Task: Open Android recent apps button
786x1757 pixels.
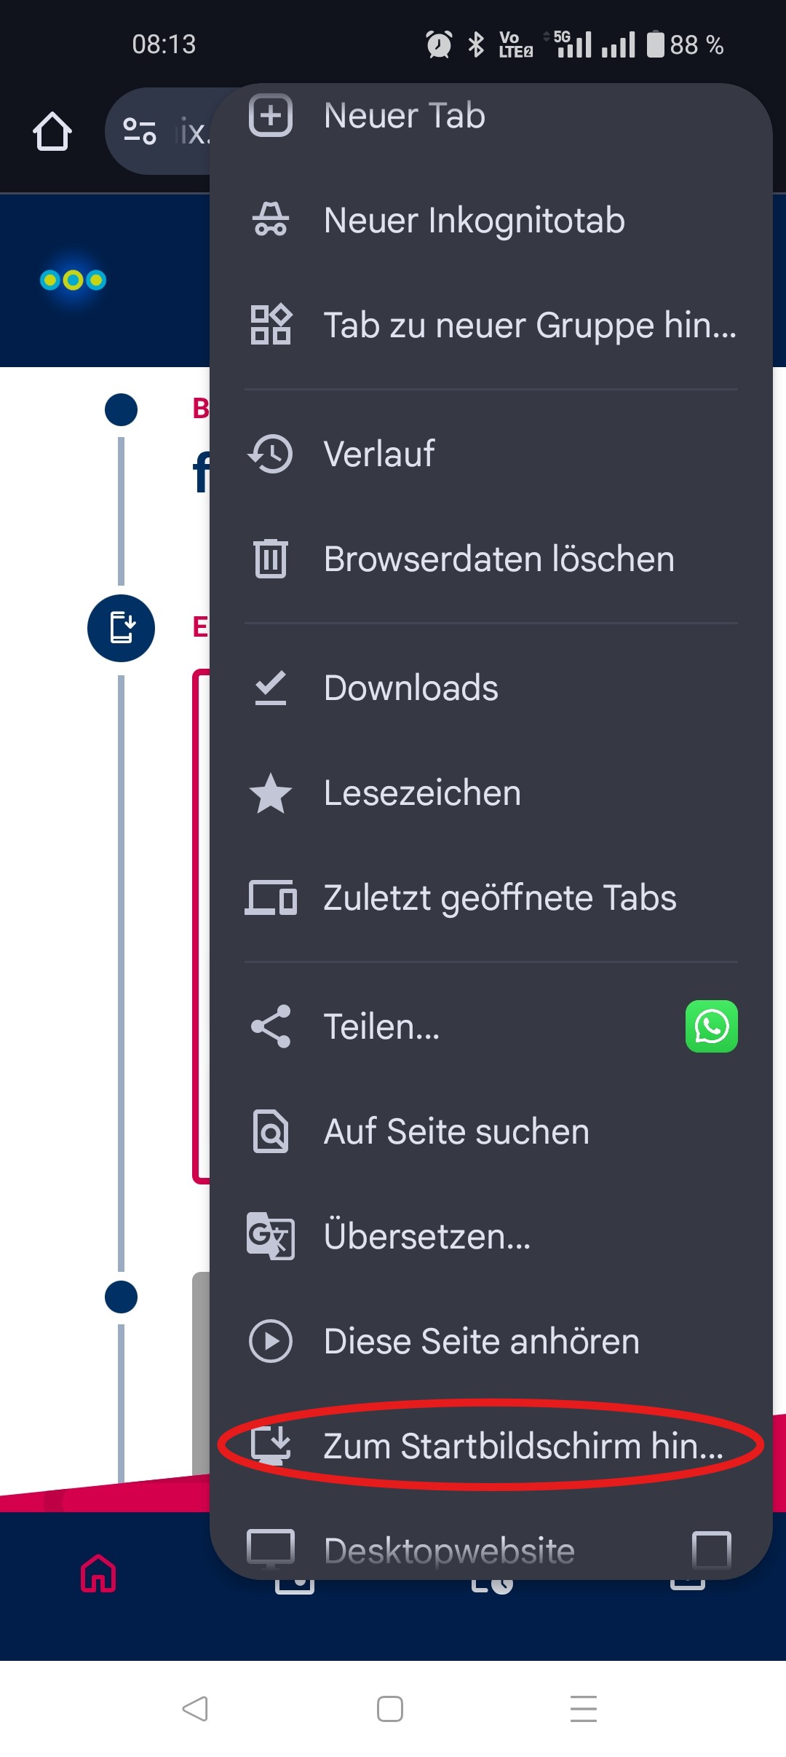Action: coord(583,1708)
